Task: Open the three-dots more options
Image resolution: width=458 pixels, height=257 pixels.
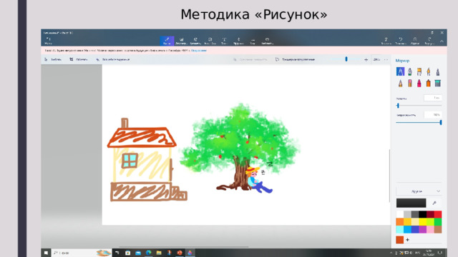Action: [386, 59]
